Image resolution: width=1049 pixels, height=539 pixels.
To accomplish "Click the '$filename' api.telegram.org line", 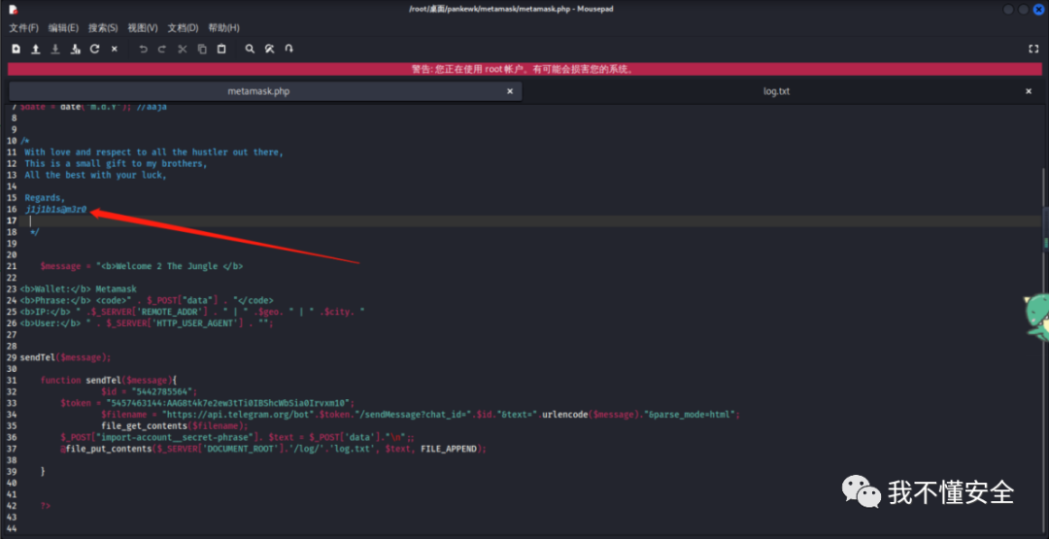I will click(421, 414).
